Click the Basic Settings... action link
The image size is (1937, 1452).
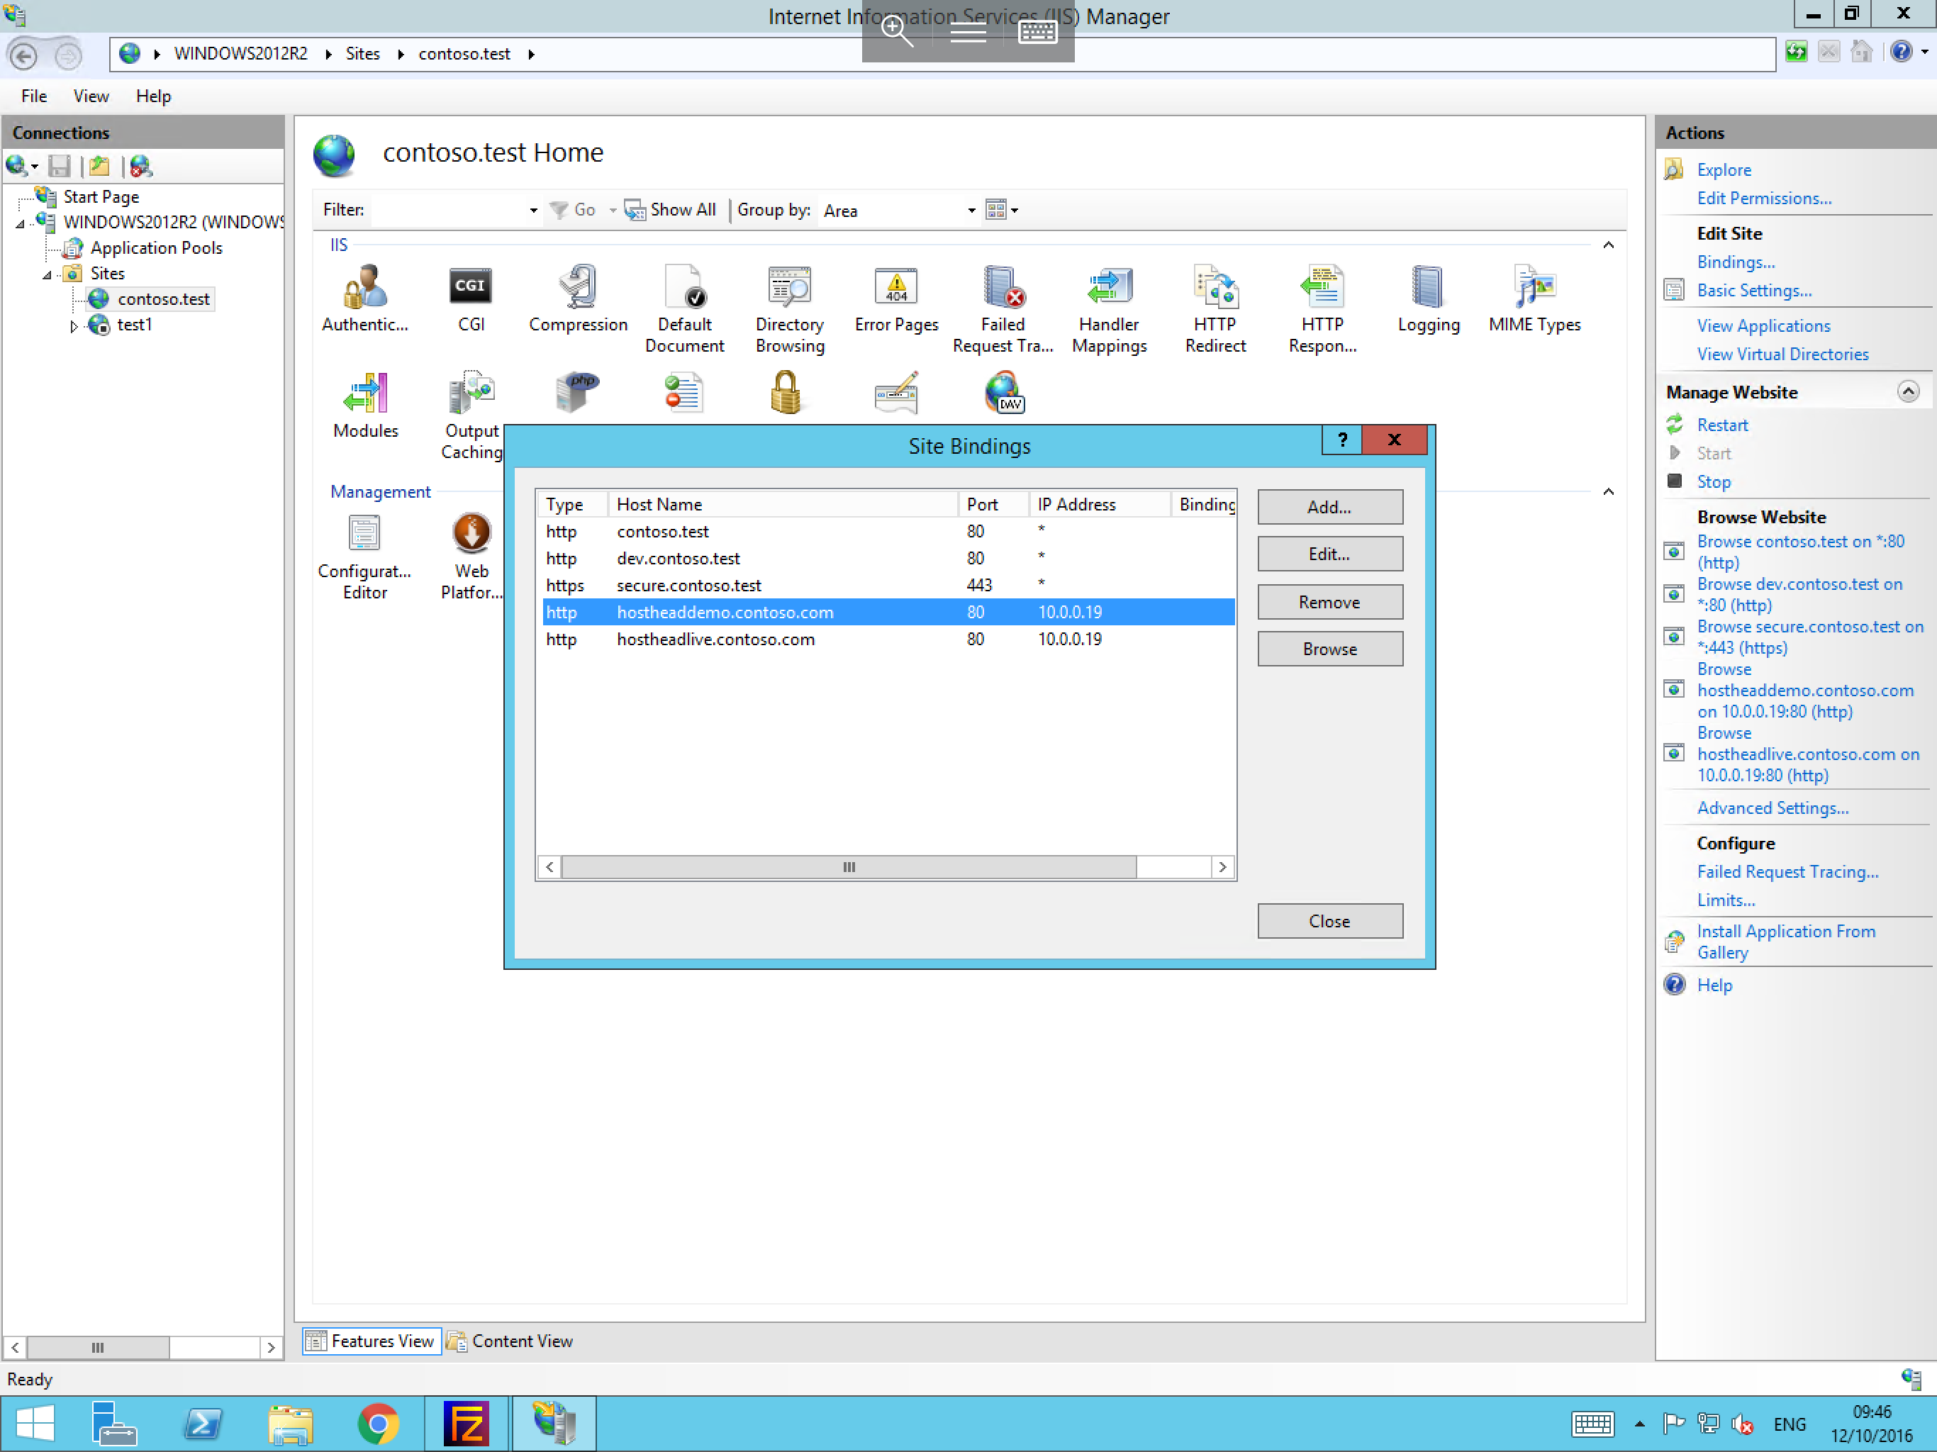1754,291
